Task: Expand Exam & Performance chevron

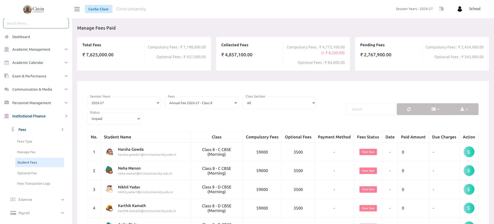Action: click(66, 76)
